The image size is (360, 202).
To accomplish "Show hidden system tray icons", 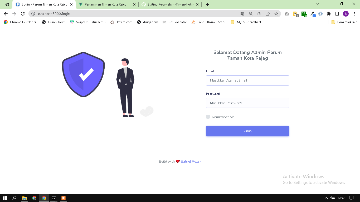I will coord(326,198).
